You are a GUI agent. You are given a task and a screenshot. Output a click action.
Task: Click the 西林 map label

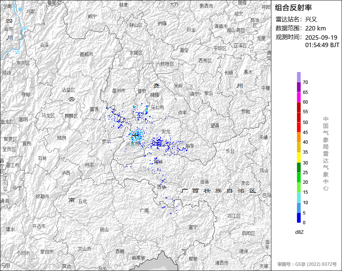[x=162, y=187]
